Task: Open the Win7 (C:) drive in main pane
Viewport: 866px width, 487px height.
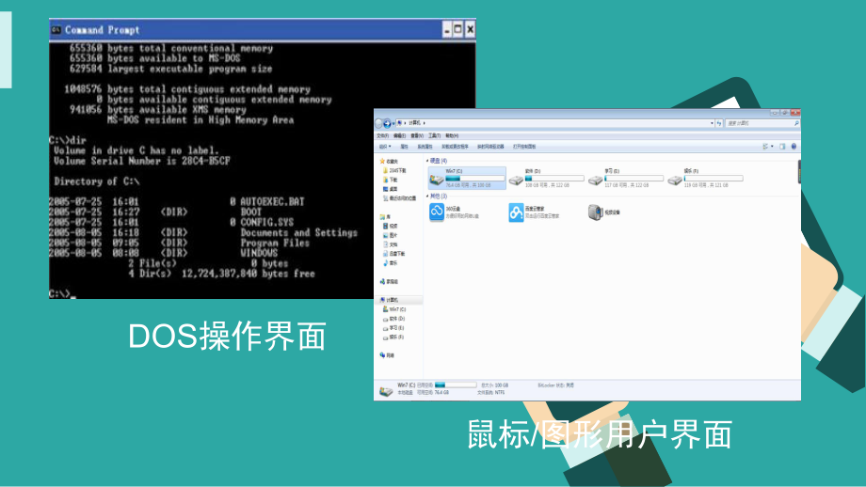Action: [467, 178]
